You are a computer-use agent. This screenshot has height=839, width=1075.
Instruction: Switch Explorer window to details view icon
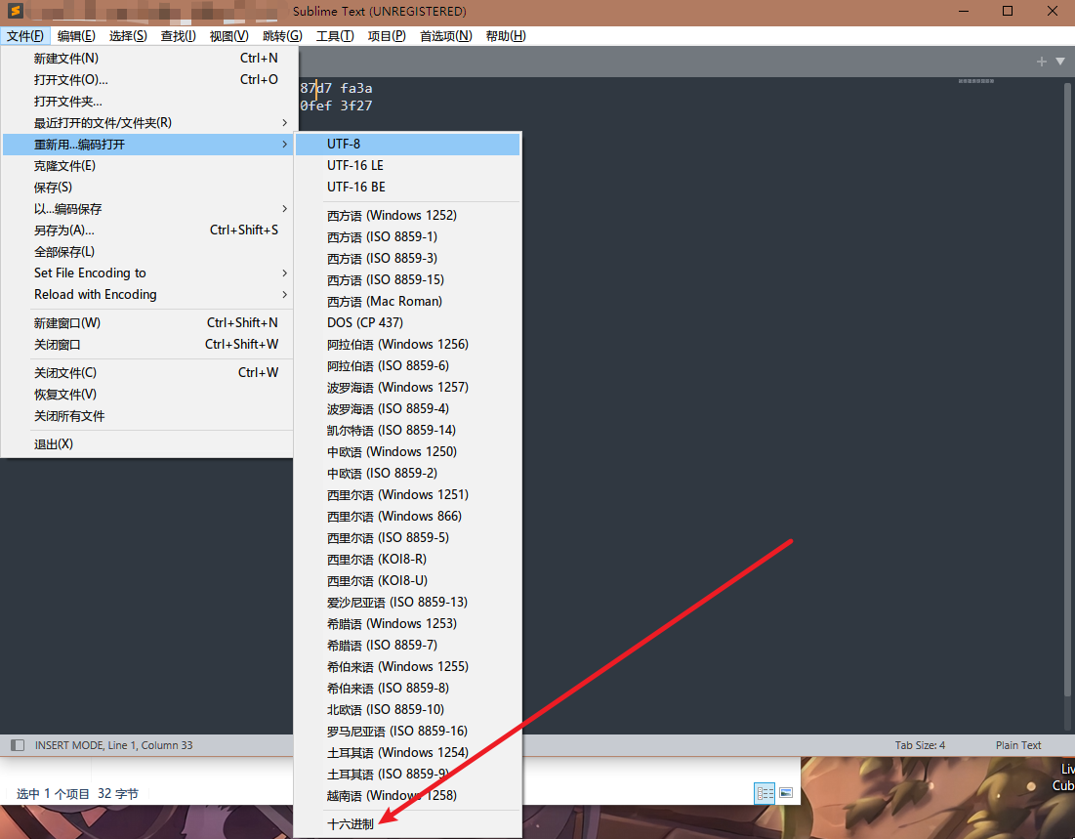pyautogui.click(x=765, y=793)
